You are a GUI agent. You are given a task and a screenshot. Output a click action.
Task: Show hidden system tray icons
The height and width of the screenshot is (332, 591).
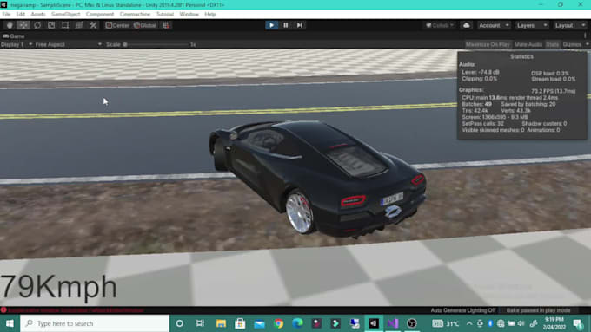click(469, 323)
